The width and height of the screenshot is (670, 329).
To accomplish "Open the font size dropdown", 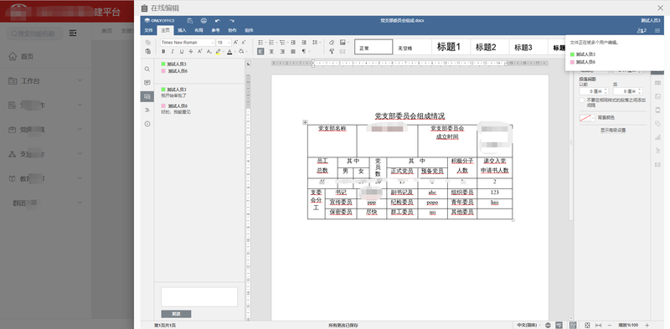I will coord(224,43).
